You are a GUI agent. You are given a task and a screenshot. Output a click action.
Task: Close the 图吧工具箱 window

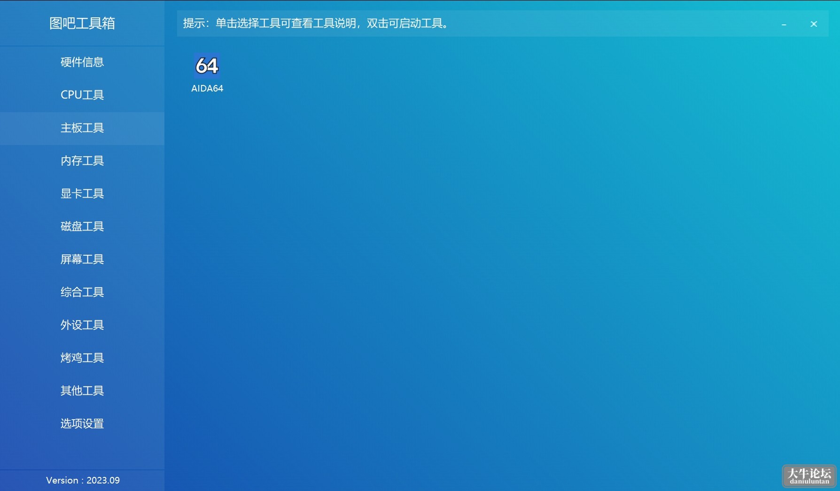click(814, 24)
